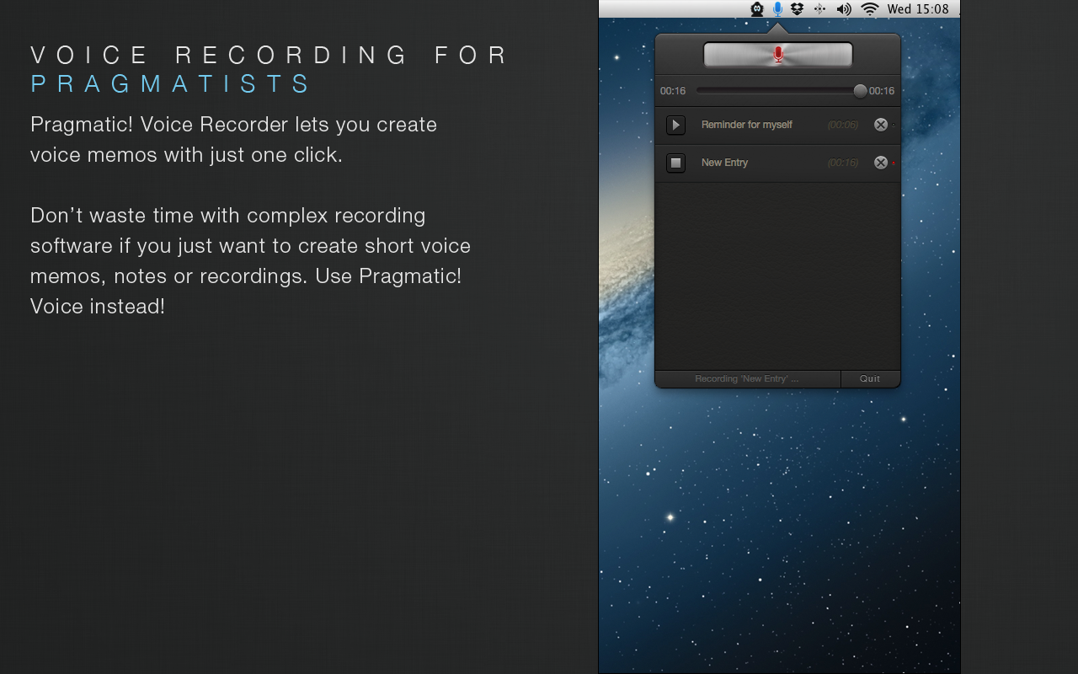Delete the 'Reminder for myself' entry
Viewport: 1078px width, 674px height.
coord(881,125)
